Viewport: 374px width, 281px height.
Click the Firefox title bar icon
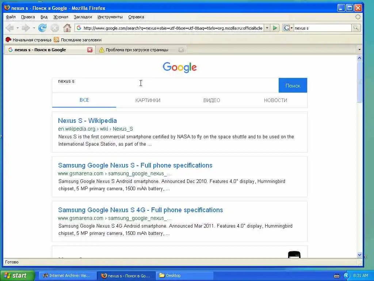click(x=7, y=8)
